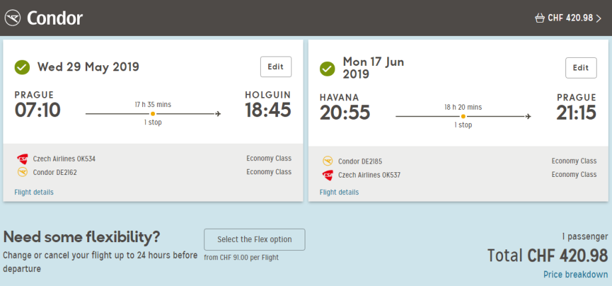Expand basket via arrow after CHF 420.98
The width and height of the screenshot is (612, 286).
pyautogui.click(x=599, y=18)
